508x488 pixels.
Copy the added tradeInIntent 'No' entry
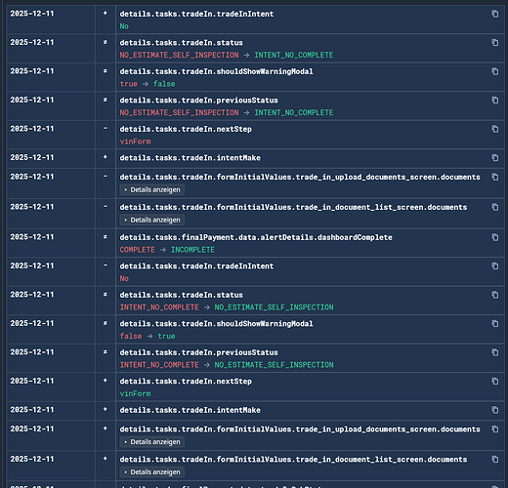click(x=495, y=14)
